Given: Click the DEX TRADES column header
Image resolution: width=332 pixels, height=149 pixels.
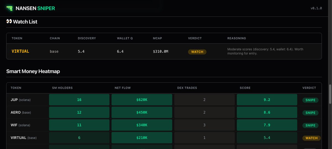Looking at the screenshot, I should [x=187, y=88].
